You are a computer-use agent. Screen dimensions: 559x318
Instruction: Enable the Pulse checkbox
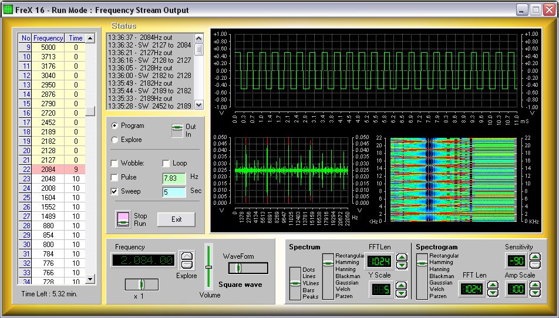115,177
